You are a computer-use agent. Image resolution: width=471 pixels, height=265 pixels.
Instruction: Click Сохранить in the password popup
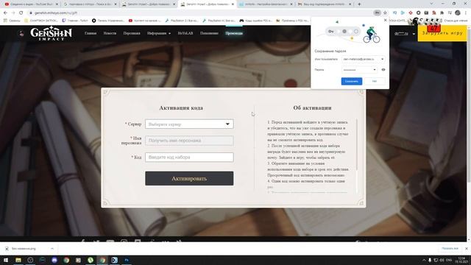352,81
